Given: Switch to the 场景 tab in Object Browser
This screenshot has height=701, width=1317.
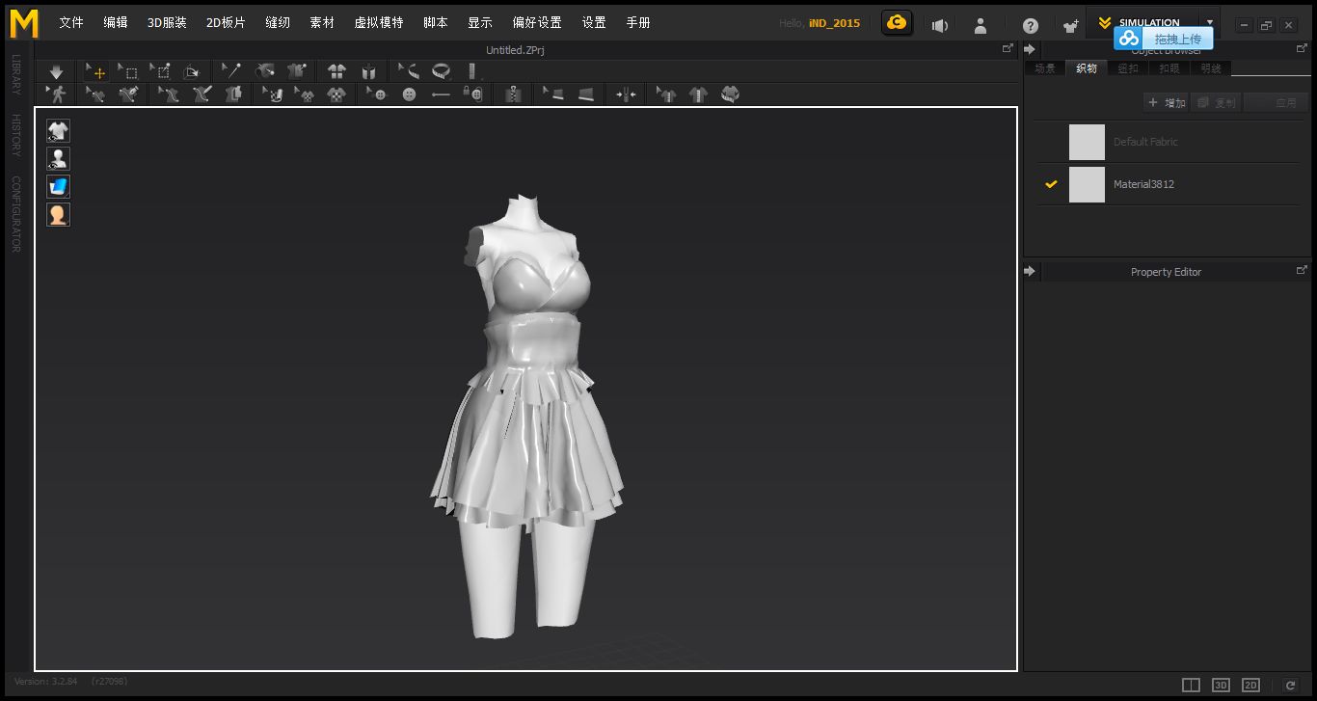Looking at the screenshot, I should (1045, 68).
